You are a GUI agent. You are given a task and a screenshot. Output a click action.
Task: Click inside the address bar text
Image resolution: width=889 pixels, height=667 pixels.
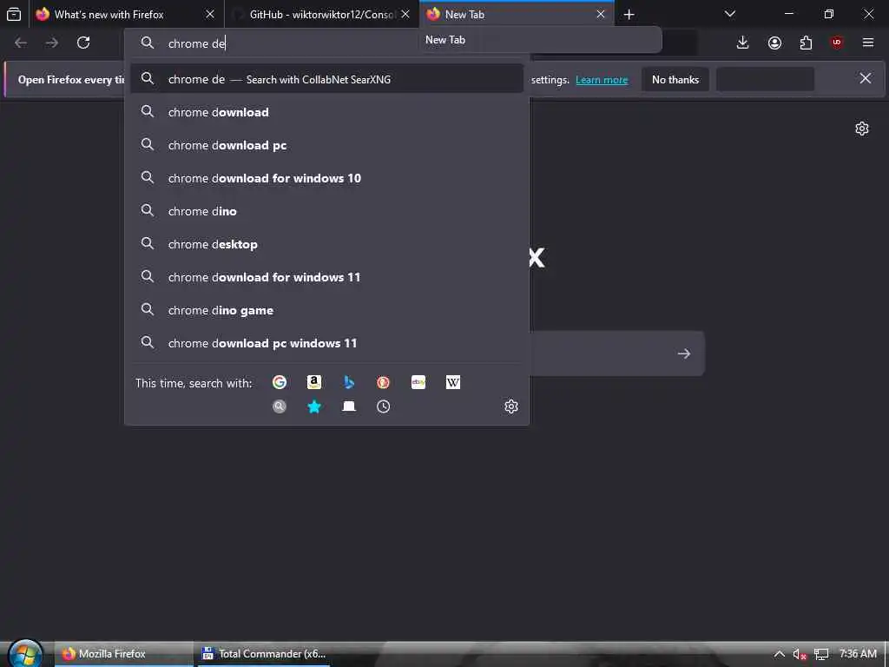coord(197,43)
